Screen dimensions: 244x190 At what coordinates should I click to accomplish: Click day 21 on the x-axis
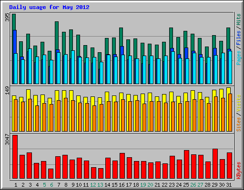click(x=157, y=185)
